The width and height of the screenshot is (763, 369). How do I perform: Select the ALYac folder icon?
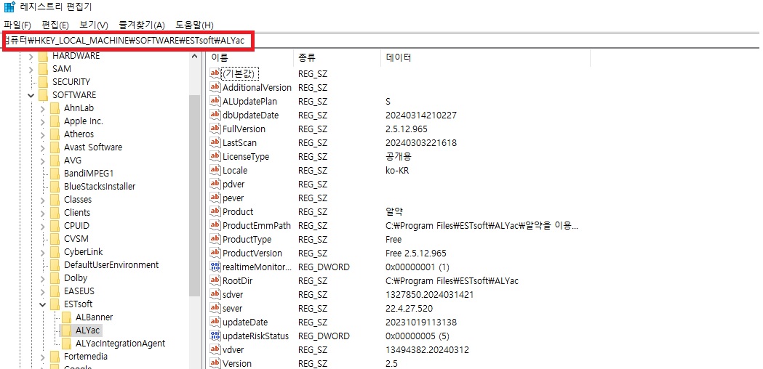tap(66, 330)
